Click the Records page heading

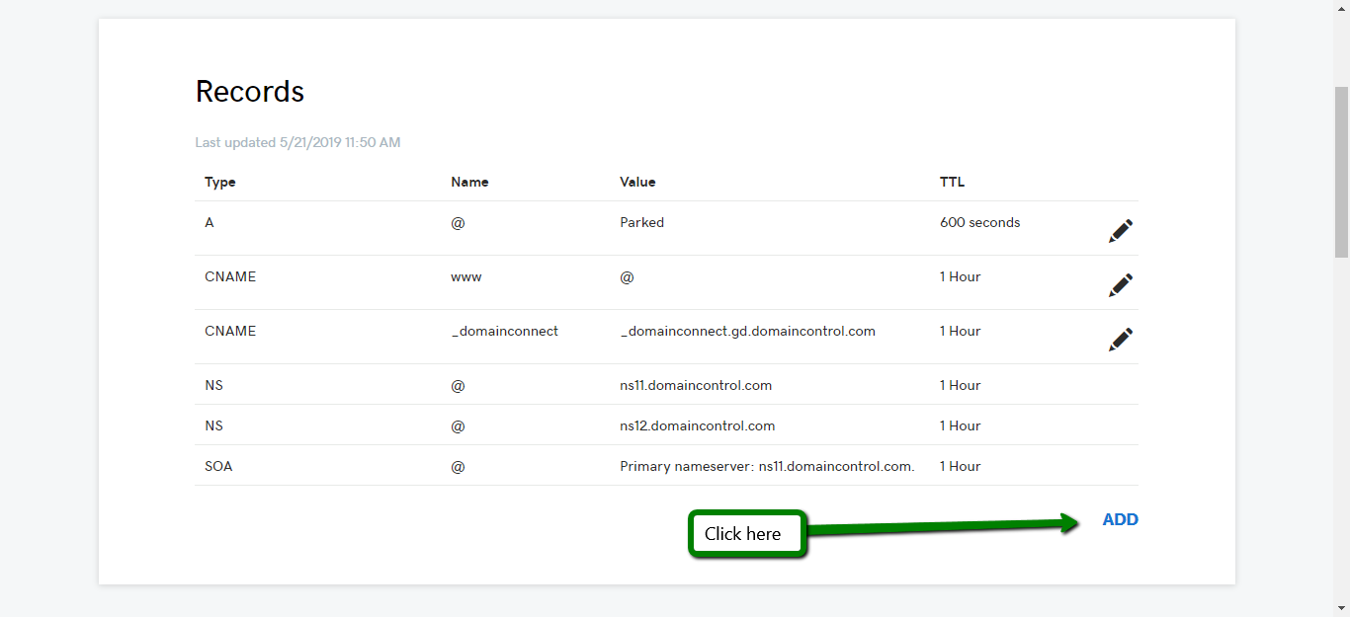(x=249, y=91)
